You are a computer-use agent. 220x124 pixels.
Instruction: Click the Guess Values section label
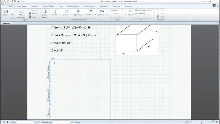48,71
